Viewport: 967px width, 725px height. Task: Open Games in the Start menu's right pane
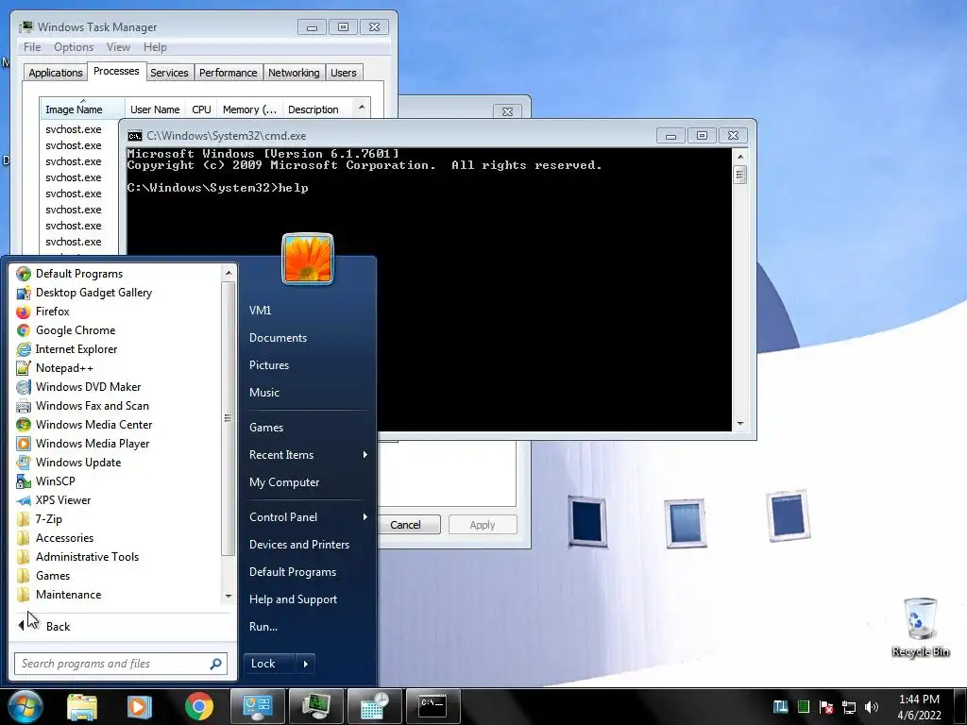266,428
